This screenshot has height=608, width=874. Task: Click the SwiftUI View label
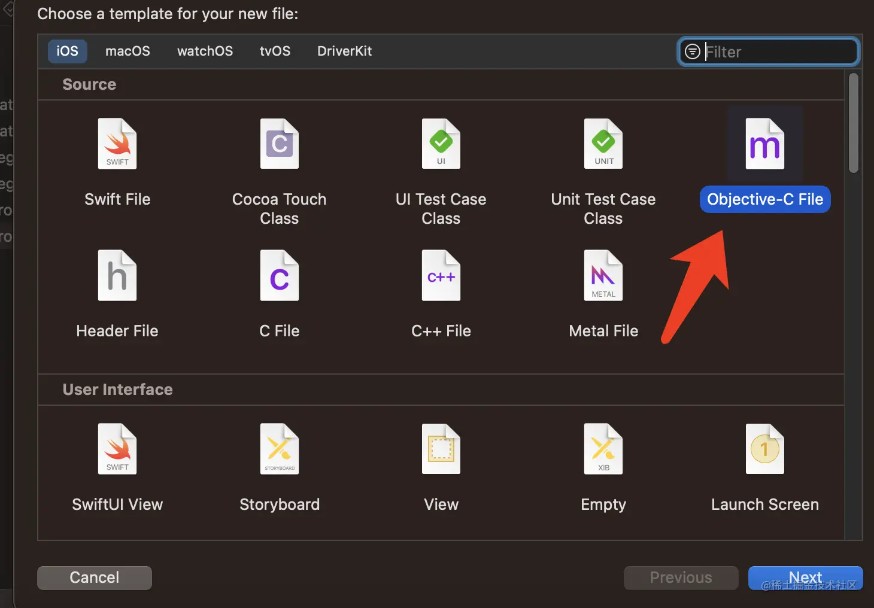click(x=117, y=504)
